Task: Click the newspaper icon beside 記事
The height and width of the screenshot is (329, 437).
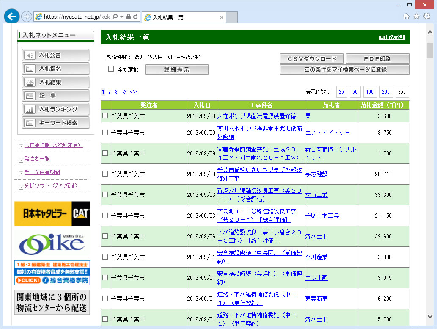Action: coord(30,96)
